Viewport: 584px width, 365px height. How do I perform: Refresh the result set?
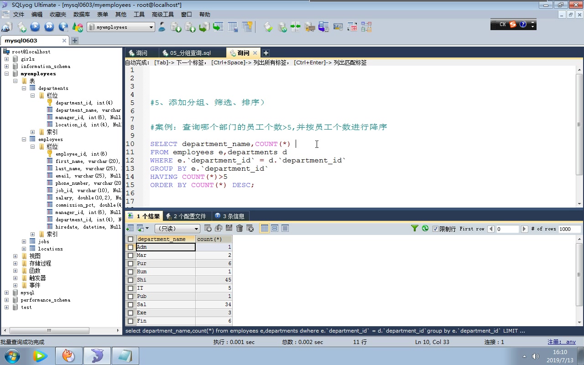pos(425,228)
